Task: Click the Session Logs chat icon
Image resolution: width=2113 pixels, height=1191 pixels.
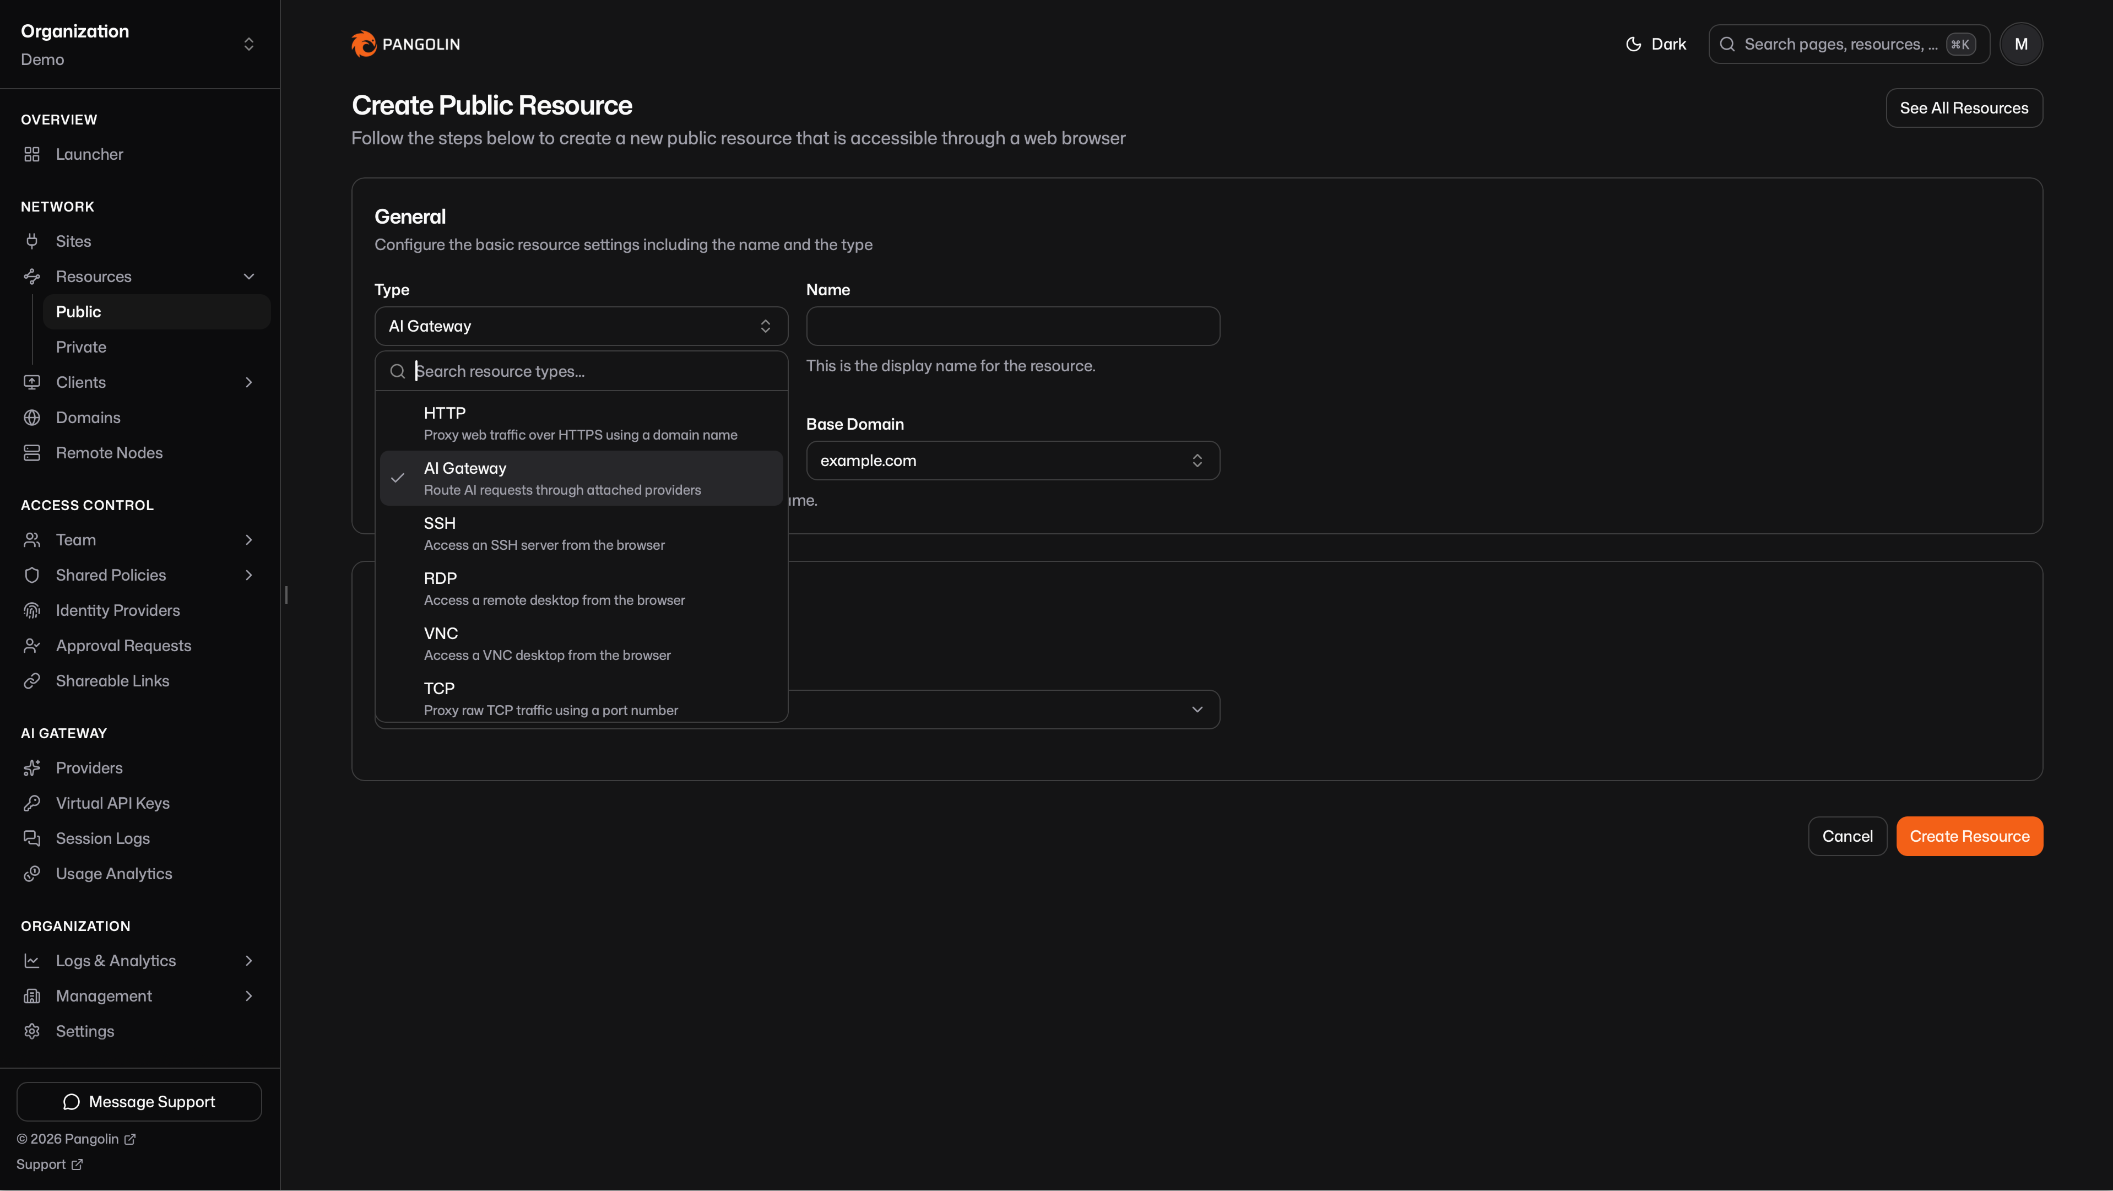Action: [32, 838]
